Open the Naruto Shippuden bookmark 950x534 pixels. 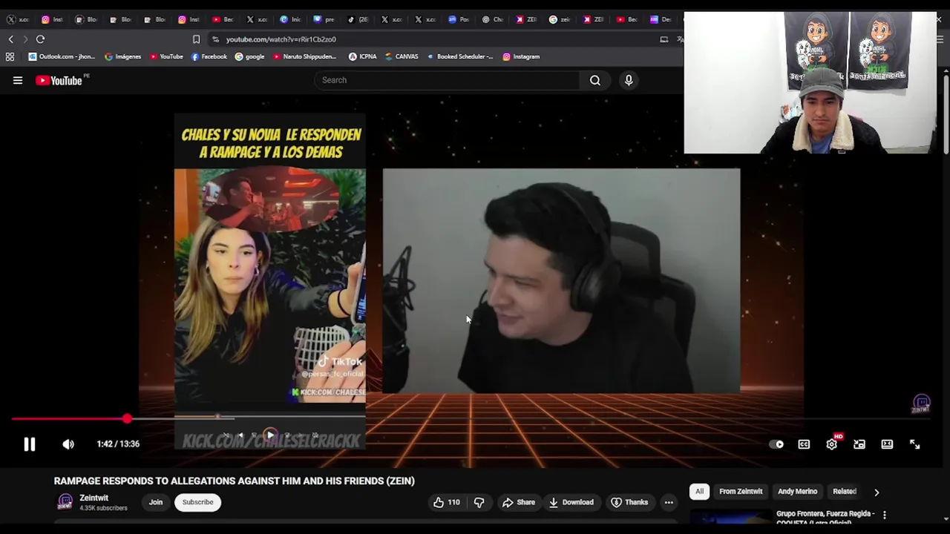click(x=305, y=56)
